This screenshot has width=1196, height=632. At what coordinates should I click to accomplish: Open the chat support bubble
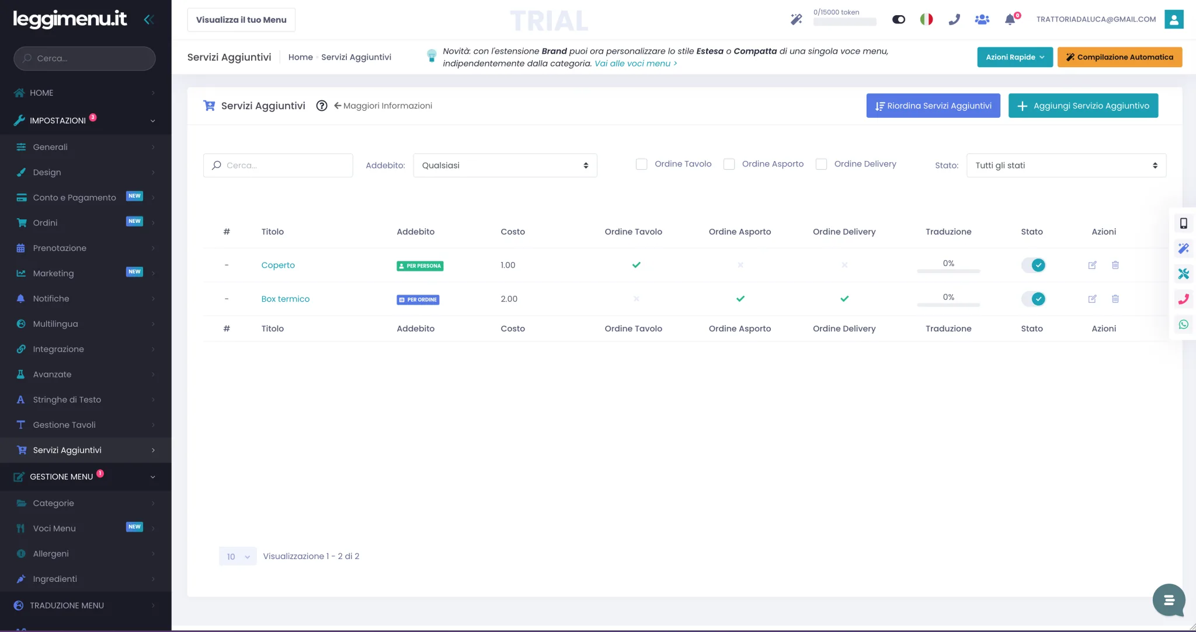(x=1169, y=600)
